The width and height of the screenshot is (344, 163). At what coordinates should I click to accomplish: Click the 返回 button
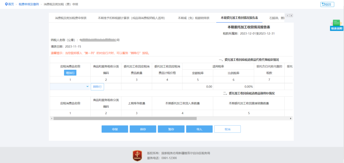[327, 4]
